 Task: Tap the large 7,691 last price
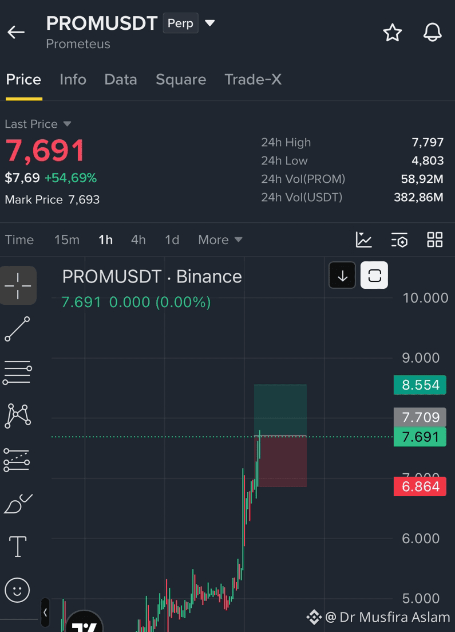pyautogui.click(x=45, y=151)
